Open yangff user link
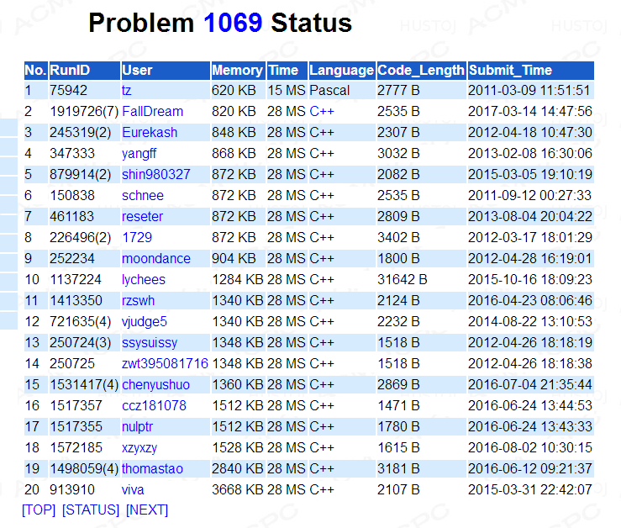Image resolution: width=621 pixels, height=528 pixels. [x=139, y=153]
